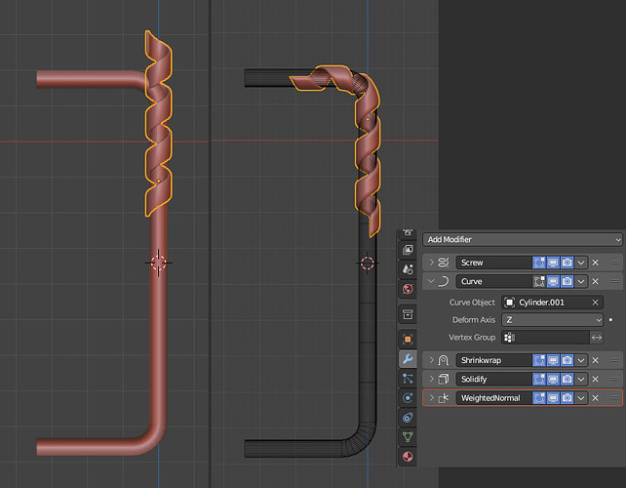The image size is (626, 488).
Task: Toggle Curve modifier render visibility
Action: pos(567,281)
